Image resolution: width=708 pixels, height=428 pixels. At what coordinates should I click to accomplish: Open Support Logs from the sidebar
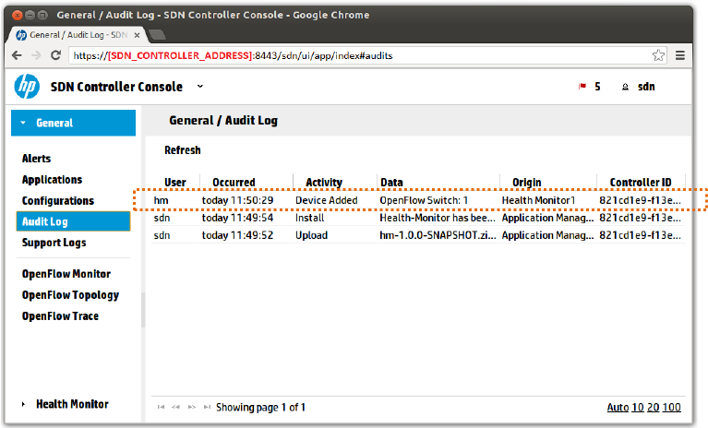pyautogui.click(x=54, y=243)
